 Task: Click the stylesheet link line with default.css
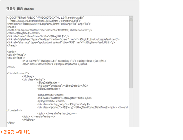63,39
